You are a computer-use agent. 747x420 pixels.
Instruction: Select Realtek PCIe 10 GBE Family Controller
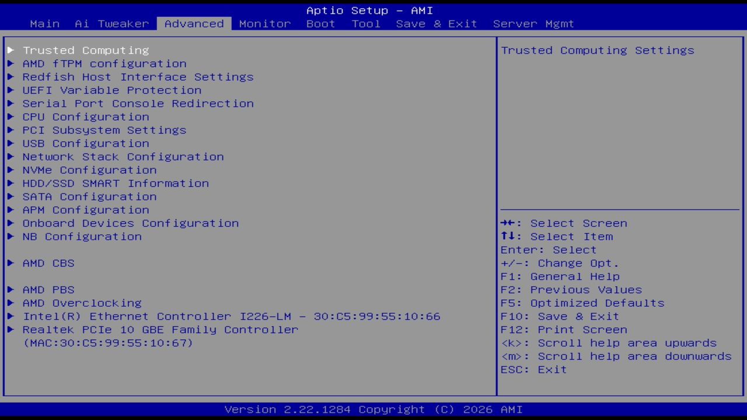[x=160, y=330]
